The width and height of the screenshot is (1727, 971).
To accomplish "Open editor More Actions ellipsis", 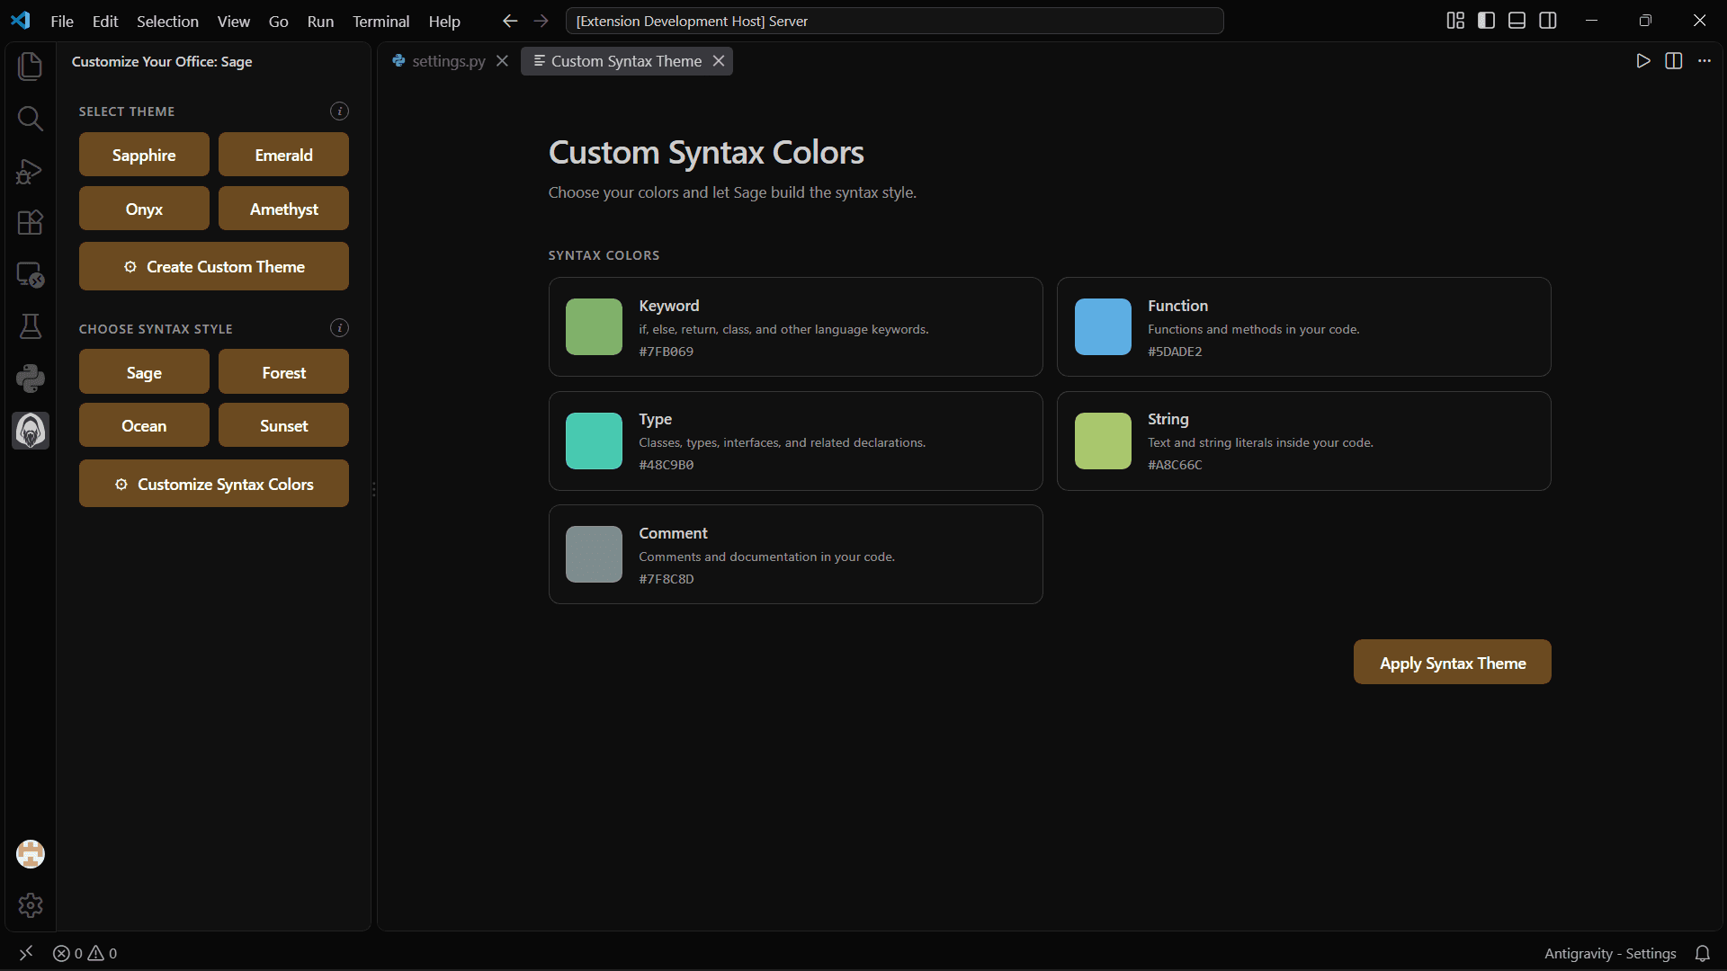I will click(1705, 61).
